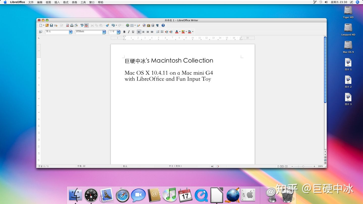The width and height of the screenshot is (363, 204).
Task: Toggle nonprinting characters pilcrow button
Action: (x=157, y=25)
